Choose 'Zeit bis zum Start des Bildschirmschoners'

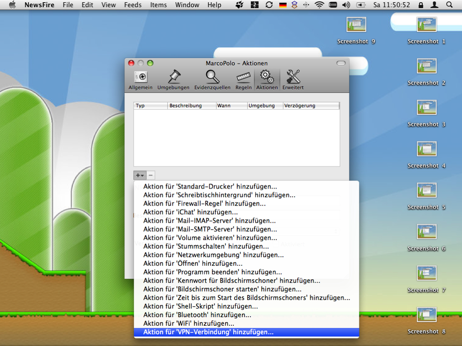pos(246,297)
